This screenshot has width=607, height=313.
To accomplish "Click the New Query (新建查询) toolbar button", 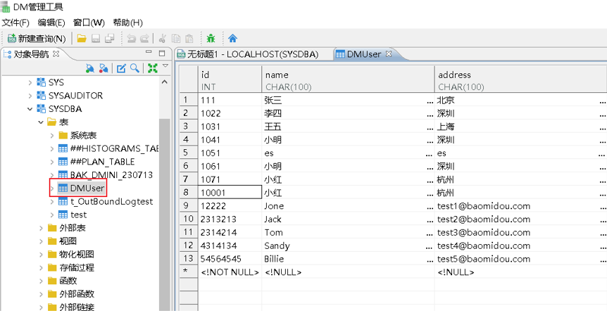I will (36, 39).
